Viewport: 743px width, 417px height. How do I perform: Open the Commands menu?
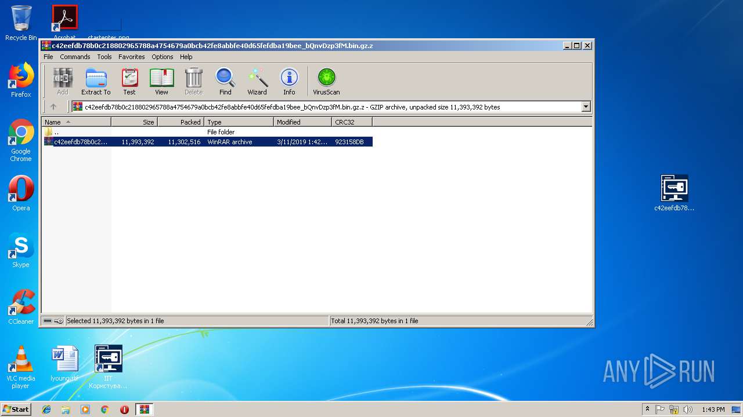tap(75, 57)
